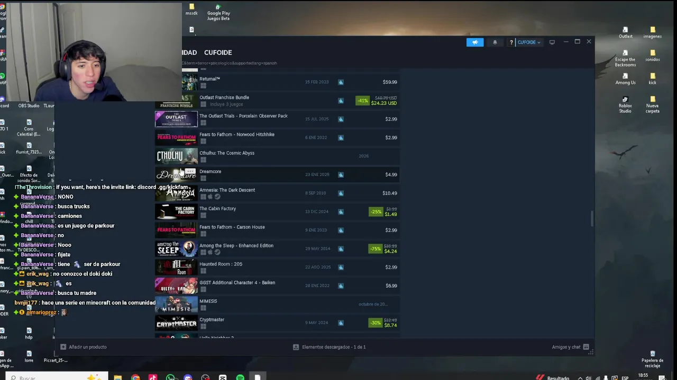This screenshot has height=380, width=677.
Task: Open CapCut from the taskbar
Action: point(223,377)
